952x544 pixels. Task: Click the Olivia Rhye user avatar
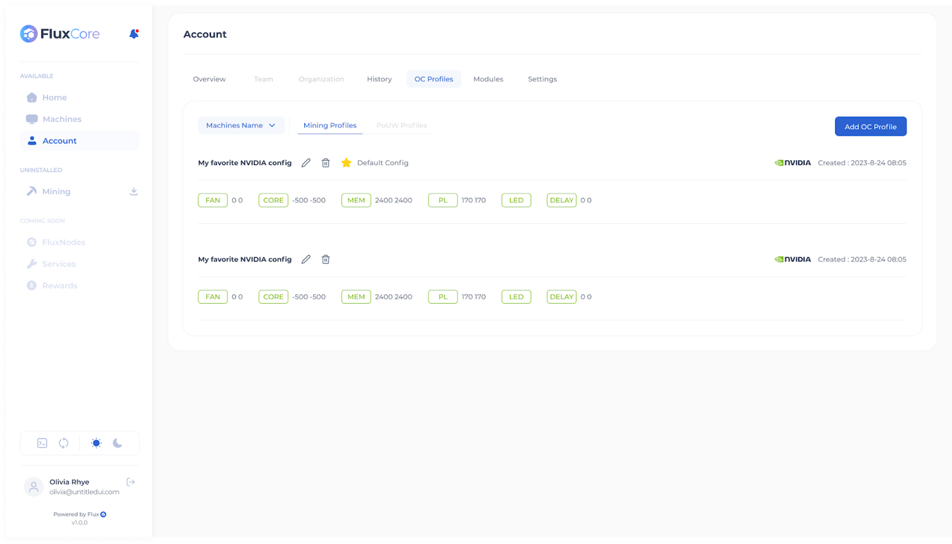pyautogui.click(x=34, y=487)
